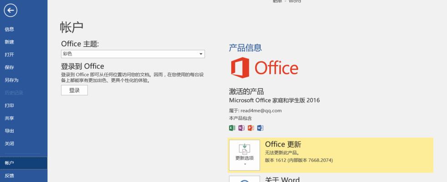Click the 无法更新此产品 message
This screenshot has width=447, height=182.
pyautogui.click(x=282, y=153)
